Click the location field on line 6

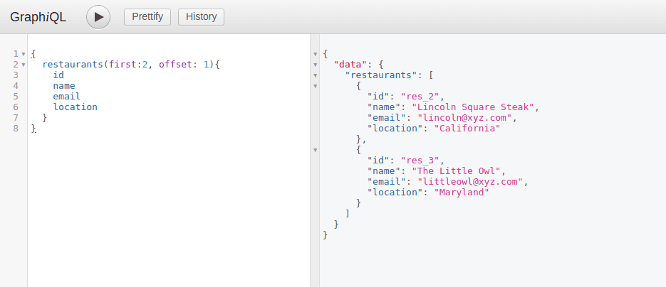tap(76, 107)
